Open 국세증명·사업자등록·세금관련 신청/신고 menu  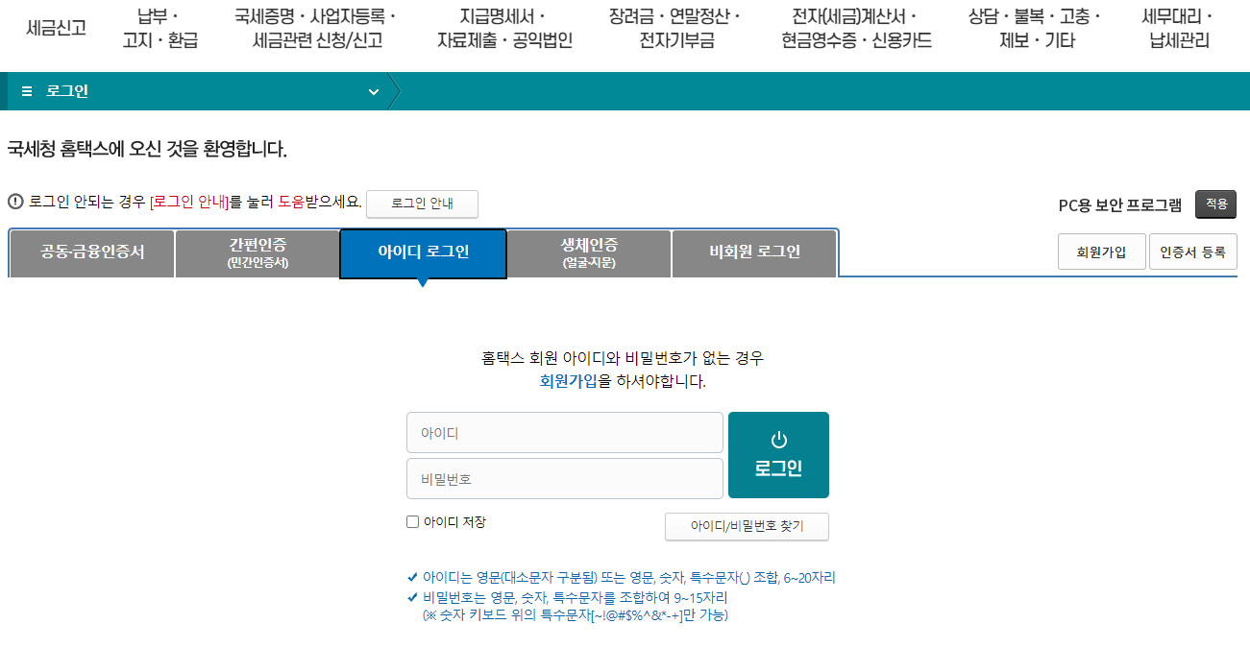[x=317, y=29]
